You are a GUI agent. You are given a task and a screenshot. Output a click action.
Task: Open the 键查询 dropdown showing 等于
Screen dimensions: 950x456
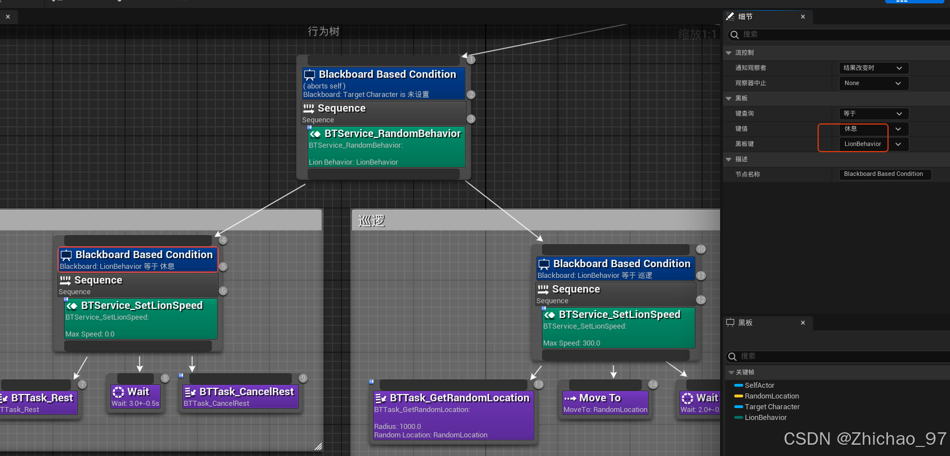pyautogui.click(x=873, y=114)
